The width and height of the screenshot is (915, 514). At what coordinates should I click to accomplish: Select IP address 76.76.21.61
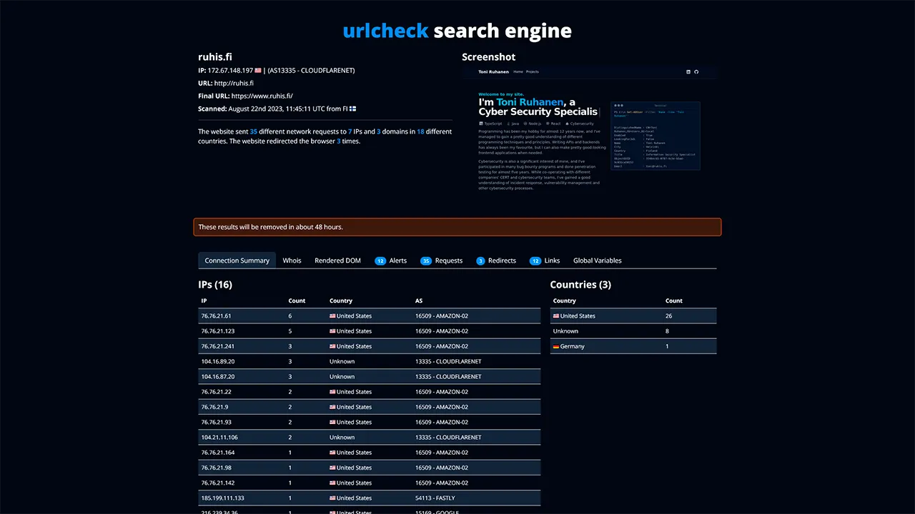(x=216, y=316)
